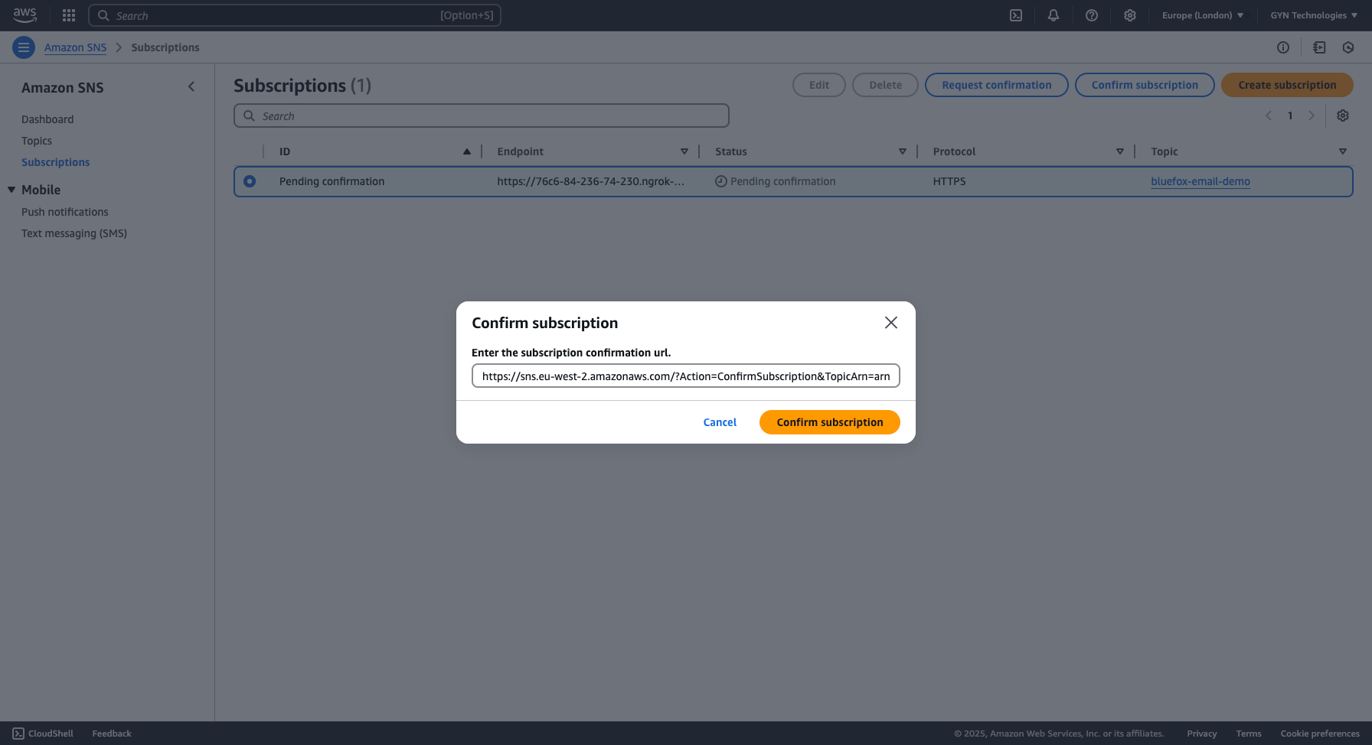The width and height of the screenshot is (1372, 745).
Task: Click the hamburger menu beside Amazon SNS breadcrumb
Action: pyautogui.click(x=23, y=47)
